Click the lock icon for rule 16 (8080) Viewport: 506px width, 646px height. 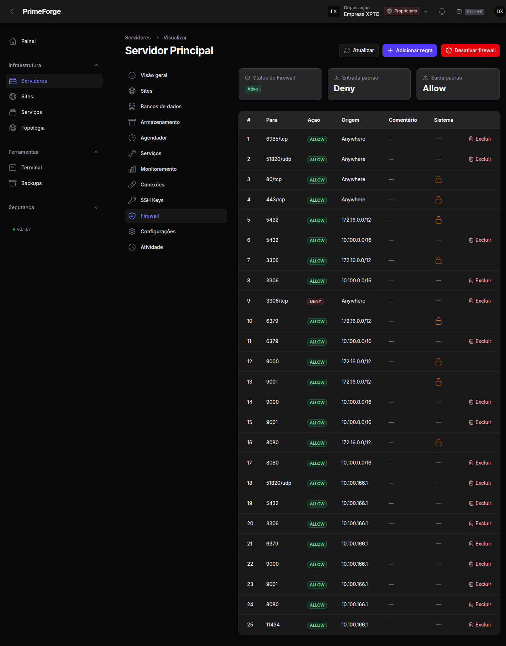click(x=439, y=443)
